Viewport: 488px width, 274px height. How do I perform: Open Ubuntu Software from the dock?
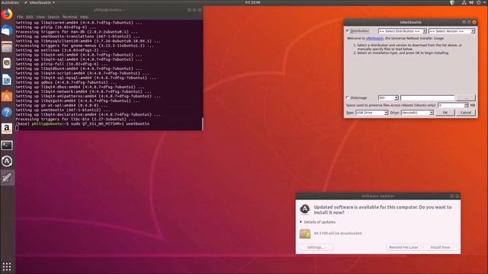[7, 96]
